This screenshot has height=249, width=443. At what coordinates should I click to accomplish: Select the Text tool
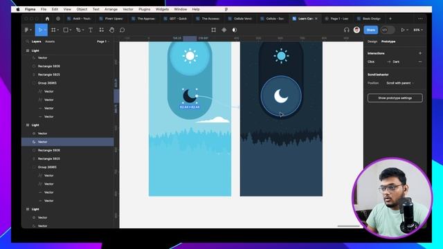[x=91, y=30]
